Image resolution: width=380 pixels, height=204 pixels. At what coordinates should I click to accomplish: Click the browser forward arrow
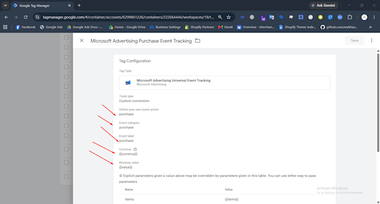pos(16,17)
